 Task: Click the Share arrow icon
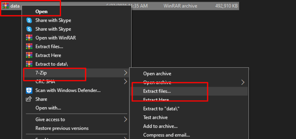tap(29, 99)
